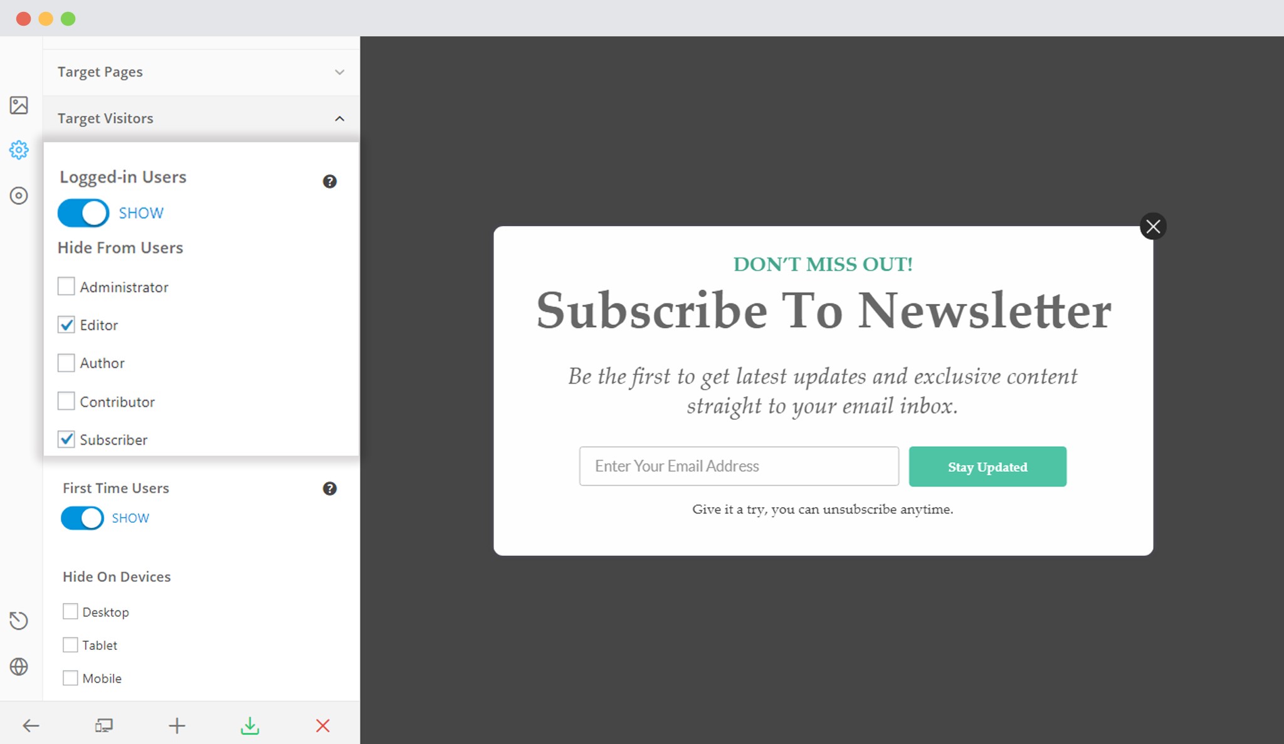Image resolution: width=1284 pixels, height=744 pixels.
Task: Click the Target Pages heading
Action: tap(100, 72)
